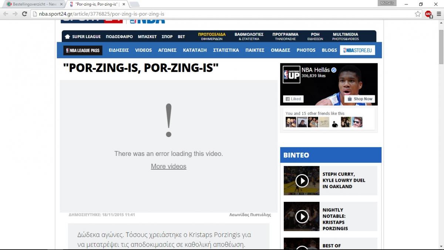Open the NBAStore.eu banner
Screen dimensions: 444x250
click(357, 50)
